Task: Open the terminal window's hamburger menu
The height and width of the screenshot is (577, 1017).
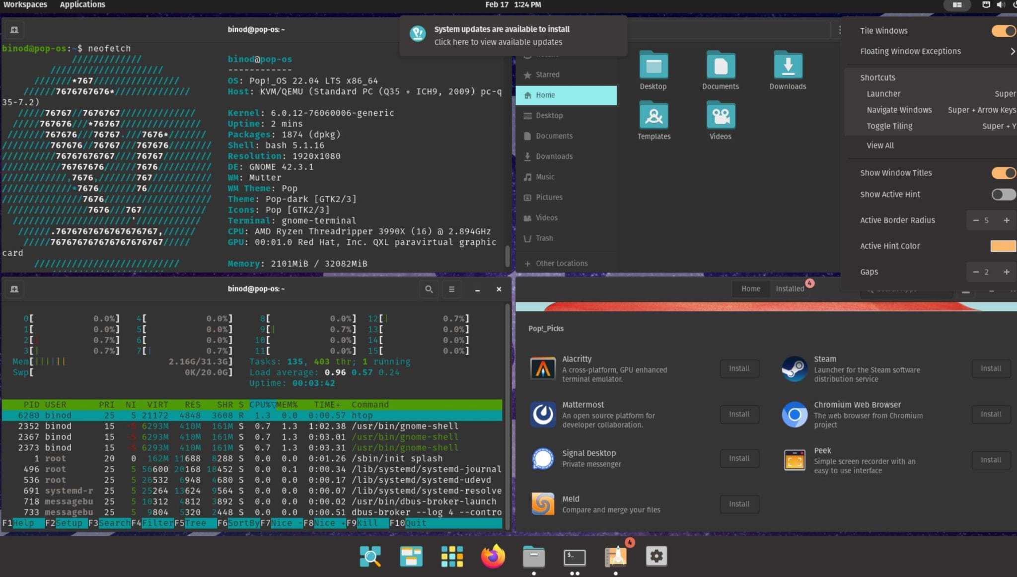Action: [451, 289]
